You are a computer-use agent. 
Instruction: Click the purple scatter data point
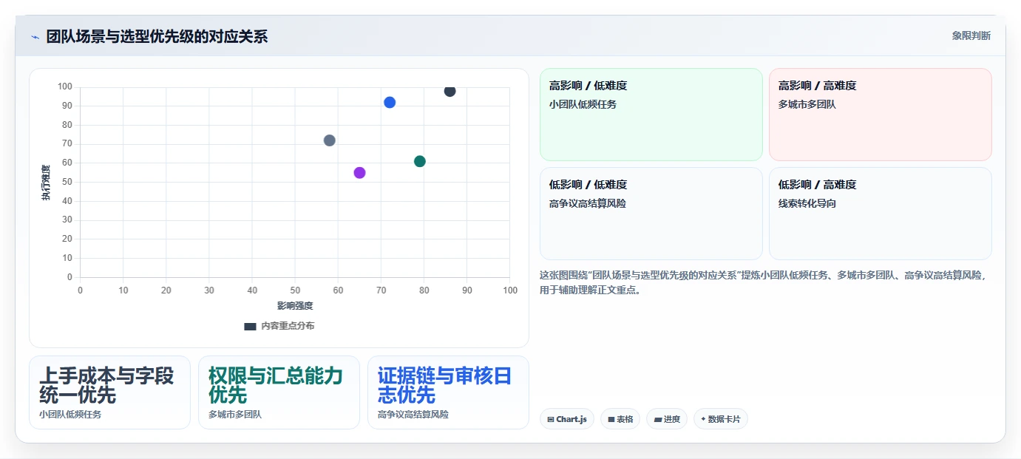coord(359,173)
